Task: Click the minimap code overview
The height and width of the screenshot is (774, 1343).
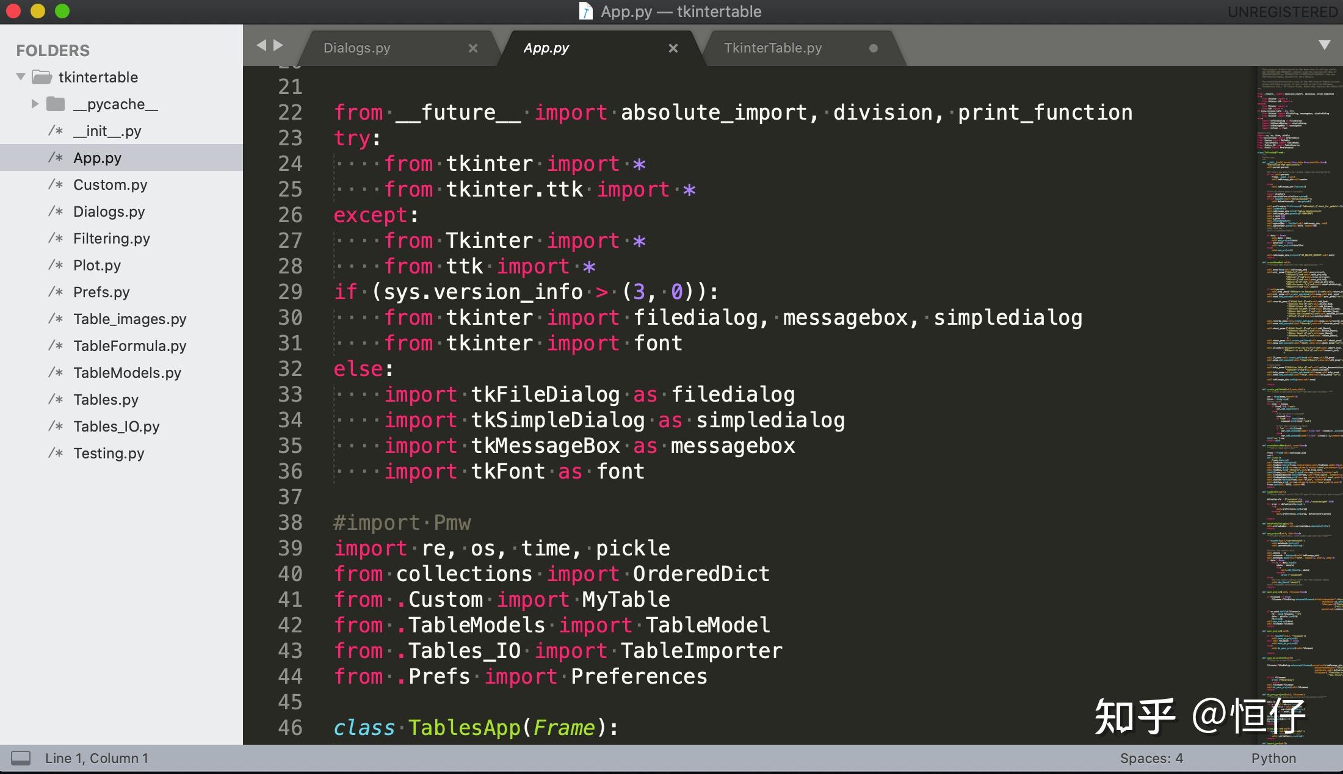Action: tap(1299, 366)
